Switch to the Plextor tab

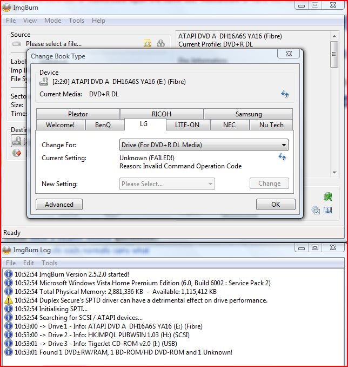tap(78, 114)
